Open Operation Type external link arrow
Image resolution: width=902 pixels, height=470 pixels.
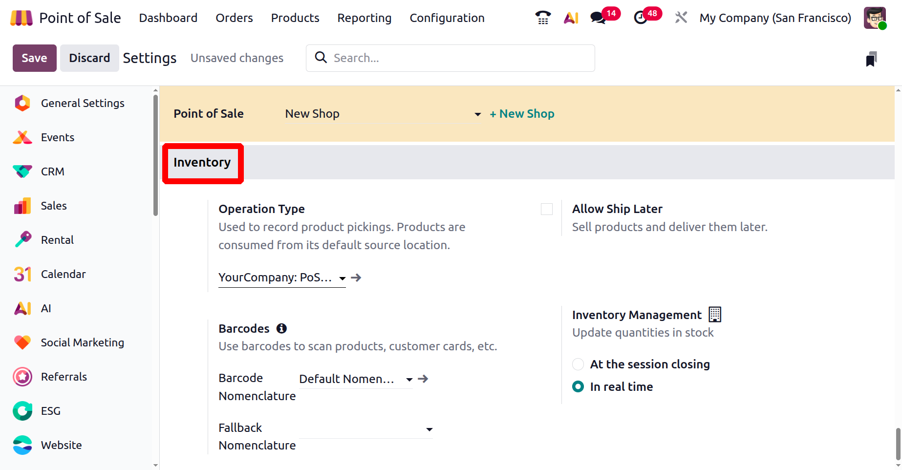click(356, 278)
